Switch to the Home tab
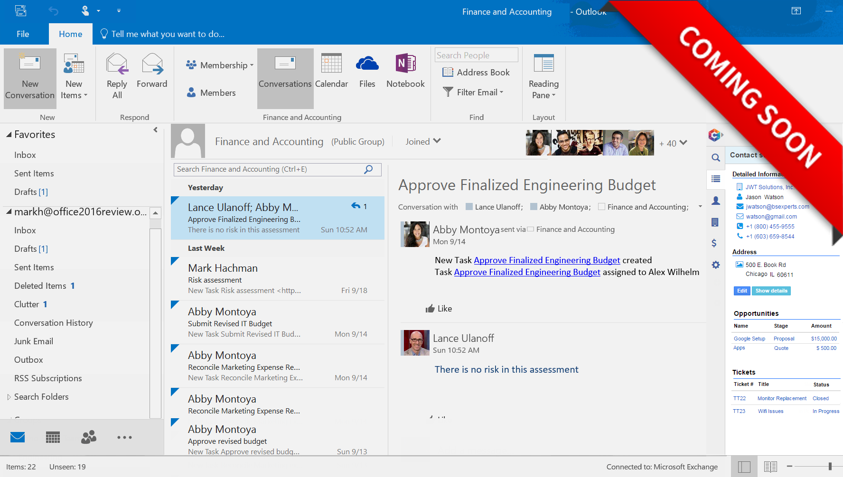This screenshot has width=843, height=477. [71, 34]
